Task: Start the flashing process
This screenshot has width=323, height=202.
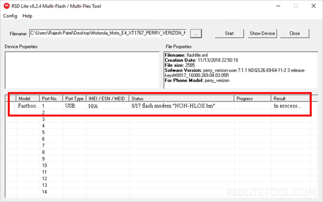Action: 229,33
